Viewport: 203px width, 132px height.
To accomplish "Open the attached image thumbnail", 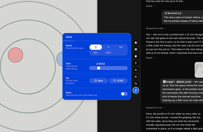I will [199, 70].
